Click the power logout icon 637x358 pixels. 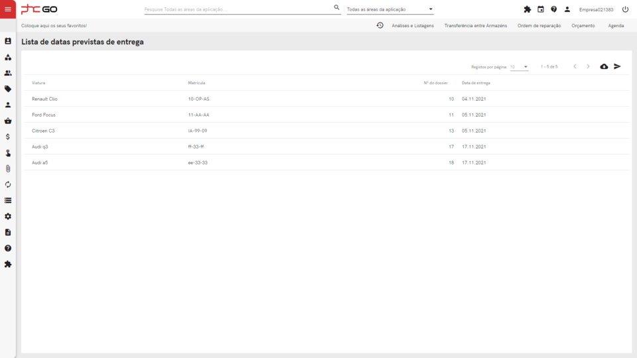(625, 9)
